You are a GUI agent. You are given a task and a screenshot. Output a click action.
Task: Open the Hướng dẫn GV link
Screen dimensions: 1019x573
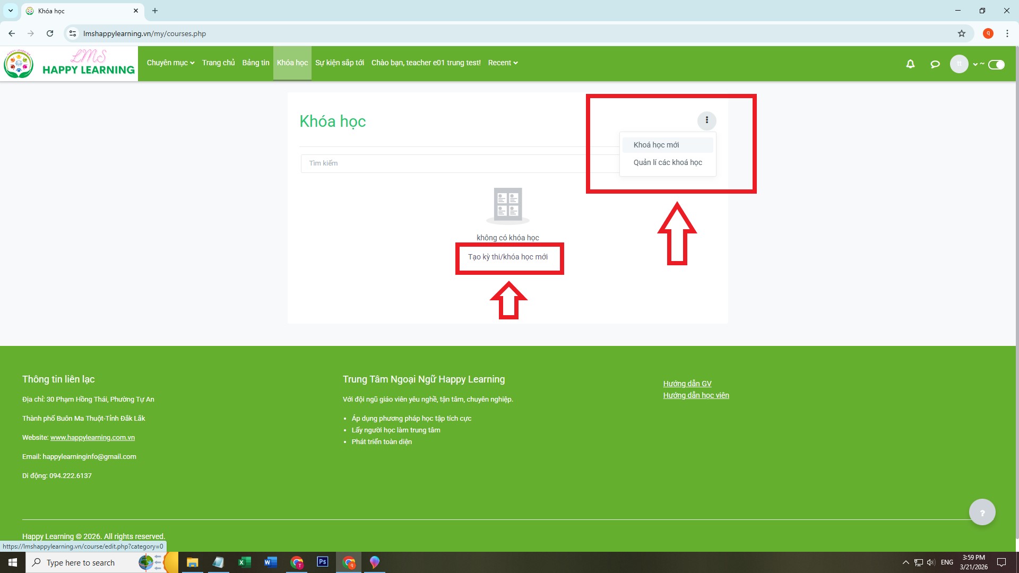tap(687, 384)
